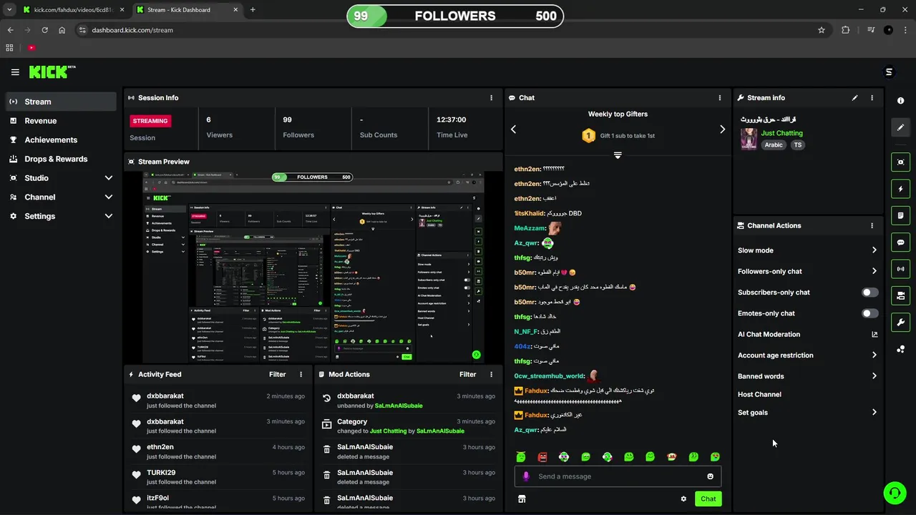Open a new browser tab

click(253, 10)
